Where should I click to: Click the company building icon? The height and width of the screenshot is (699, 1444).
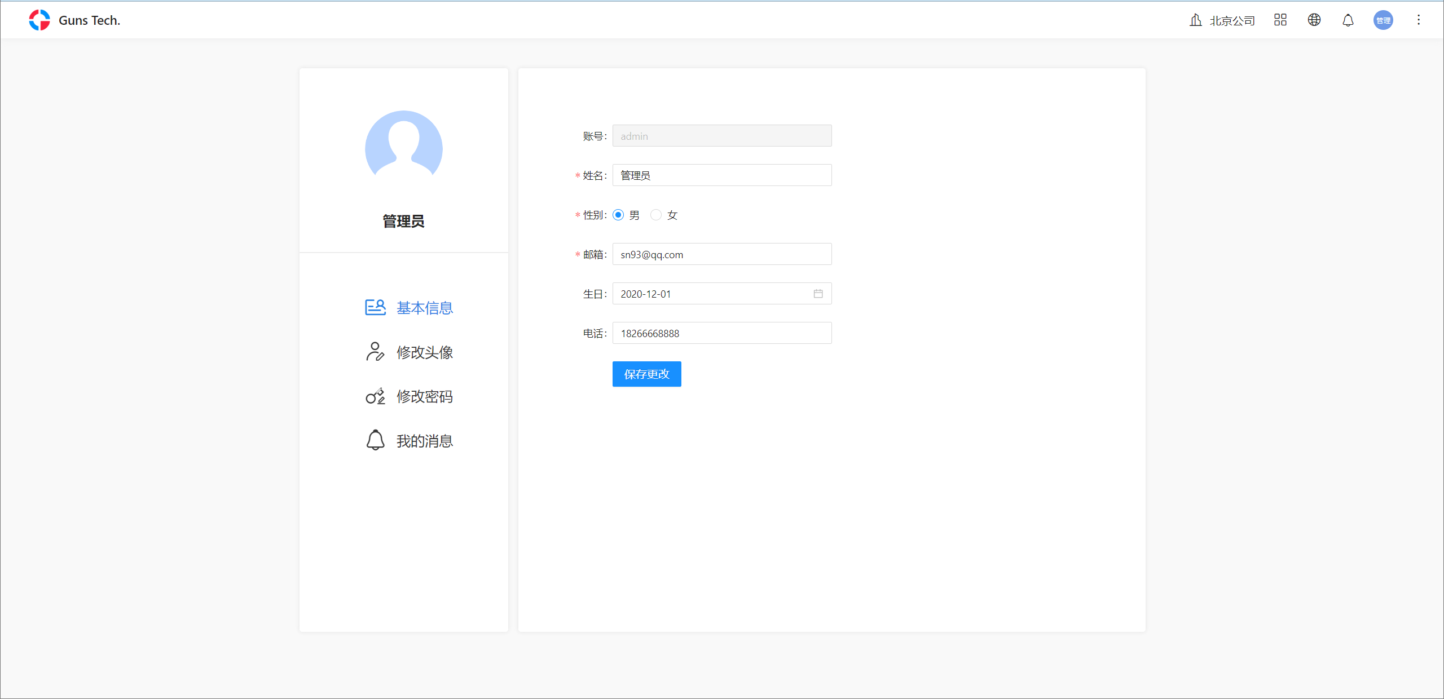1195,20
